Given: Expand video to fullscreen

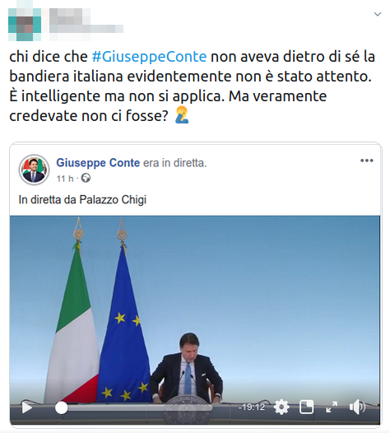Looking at the screenshot, I should (x=332, y=407).
